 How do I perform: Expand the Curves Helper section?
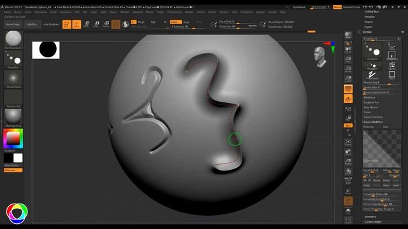(373, 222)
